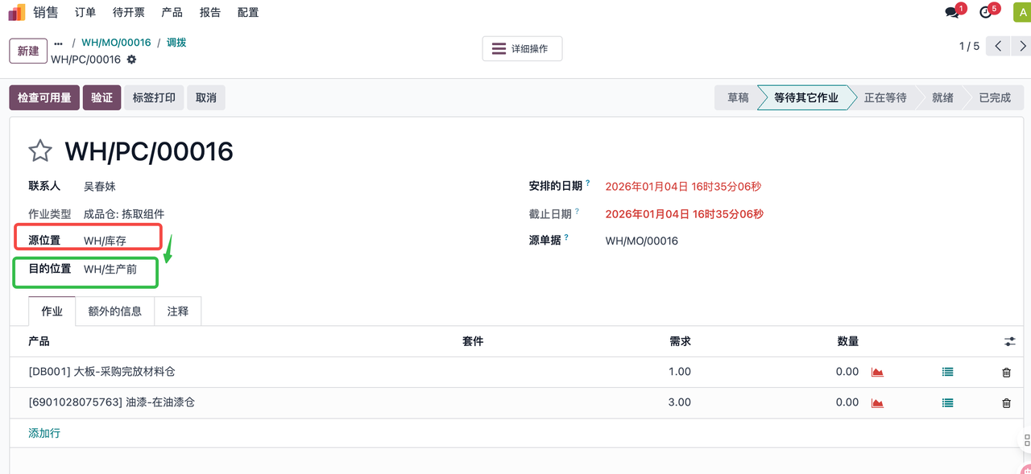The width and height of the screenshot is (1031, 474).
Task: Click the record title WH/PC/00016
Action: click(x=149, y=151)
